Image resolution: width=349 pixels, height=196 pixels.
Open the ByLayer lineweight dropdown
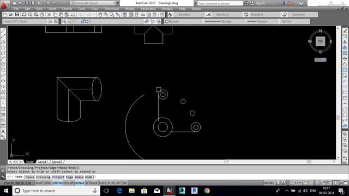tap(263, 21)
